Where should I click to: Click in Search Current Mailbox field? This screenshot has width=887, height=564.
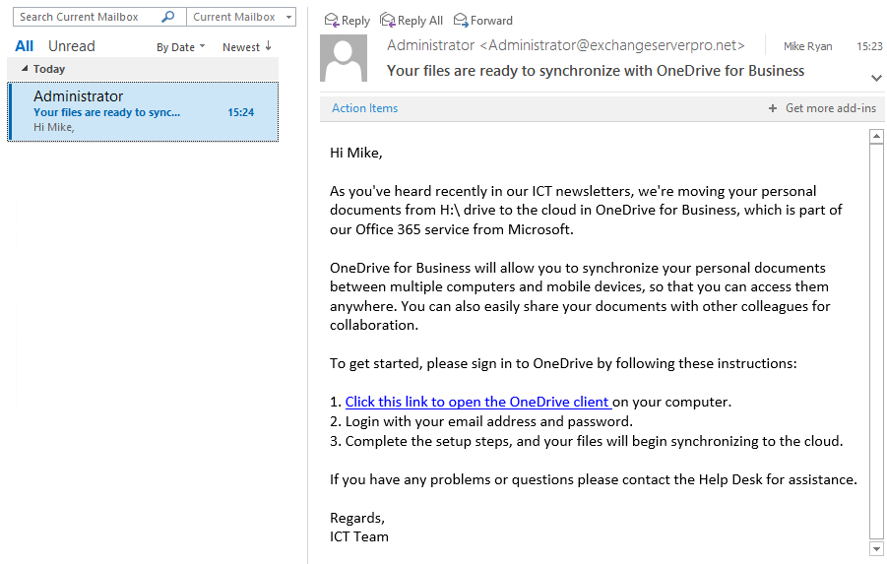pos(88,17)
